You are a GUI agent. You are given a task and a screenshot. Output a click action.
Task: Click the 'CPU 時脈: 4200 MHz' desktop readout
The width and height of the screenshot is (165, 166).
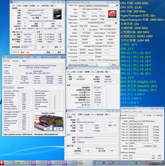pyautogui.click(x=134, y=3)
